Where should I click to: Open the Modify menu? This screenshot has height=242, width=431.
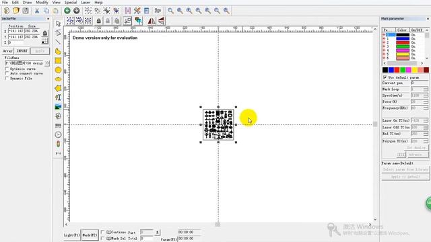pyautogui.click(x=42, y=2)
